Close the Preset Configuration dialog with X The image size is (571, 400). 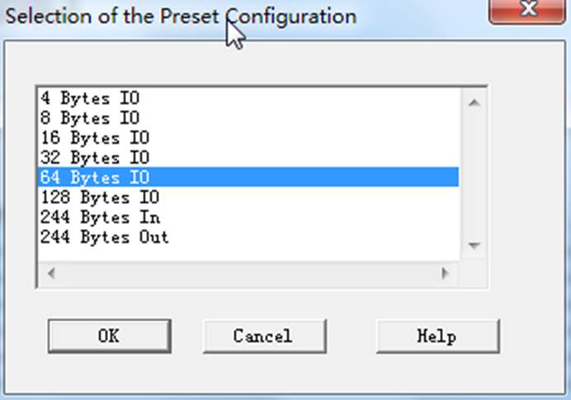[527, 10]
